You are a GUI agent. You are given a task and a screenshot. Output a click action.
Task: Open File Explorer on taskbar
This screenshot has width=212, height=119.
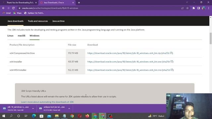click(x=57, y=116)
